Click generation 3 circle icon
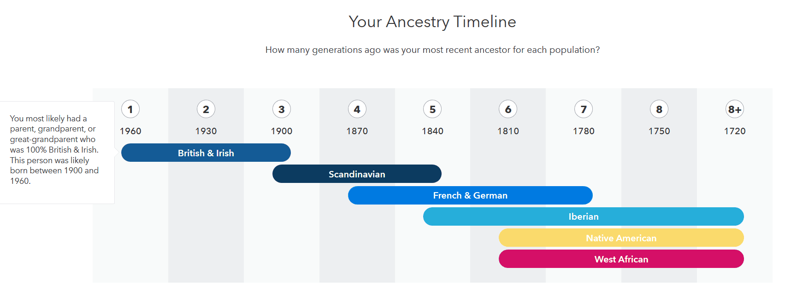The height and width of the screenshot is (290, 785). tap(282, 109)
